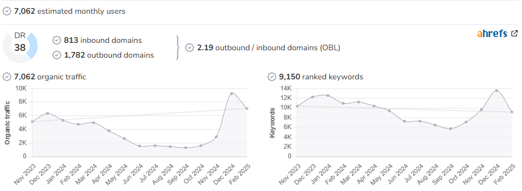Viewport: 522px width, 191px height.
Task: Open the external link icon beside ahrefs
Action: click(515, 33)
